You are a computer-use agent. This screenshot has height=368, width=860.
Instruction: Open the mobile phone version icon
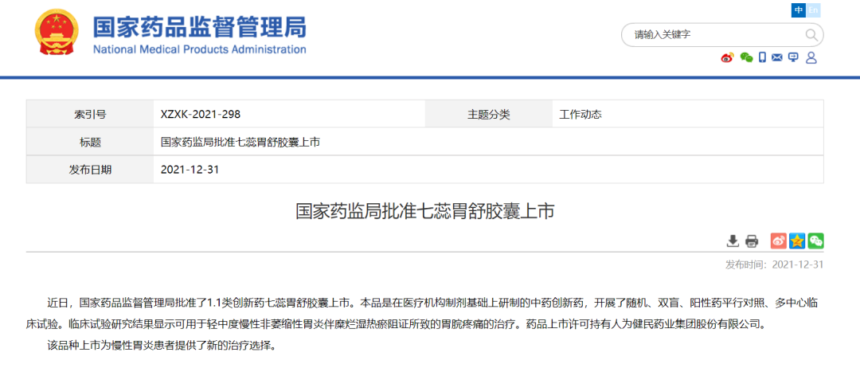(x=762, y=57)
